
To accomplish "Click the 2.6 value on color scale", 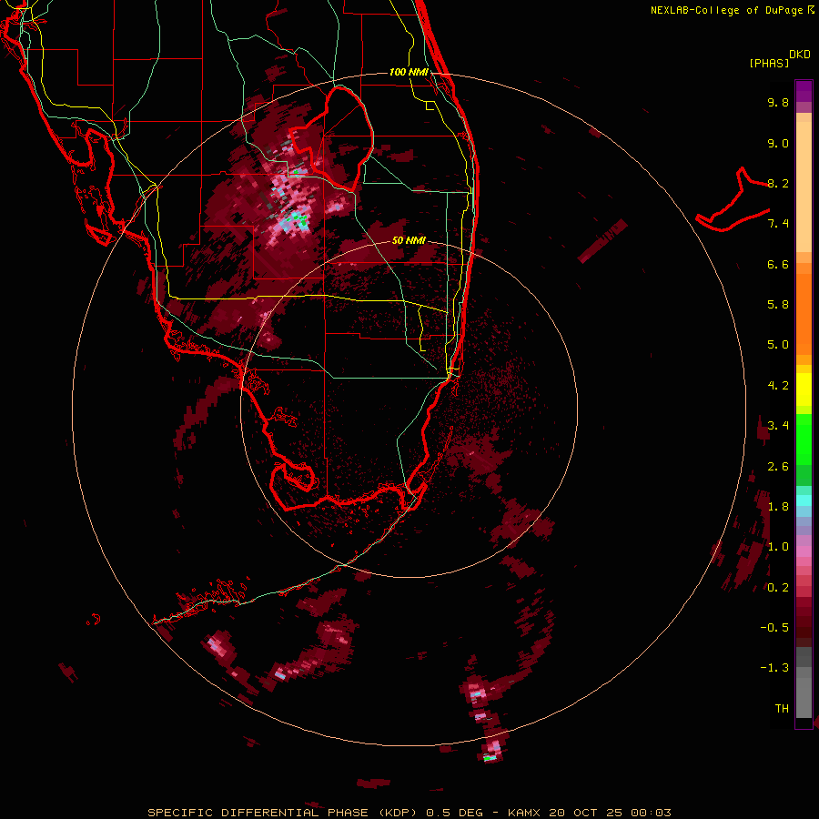I will pyautogui.click(x=778, y=467).
